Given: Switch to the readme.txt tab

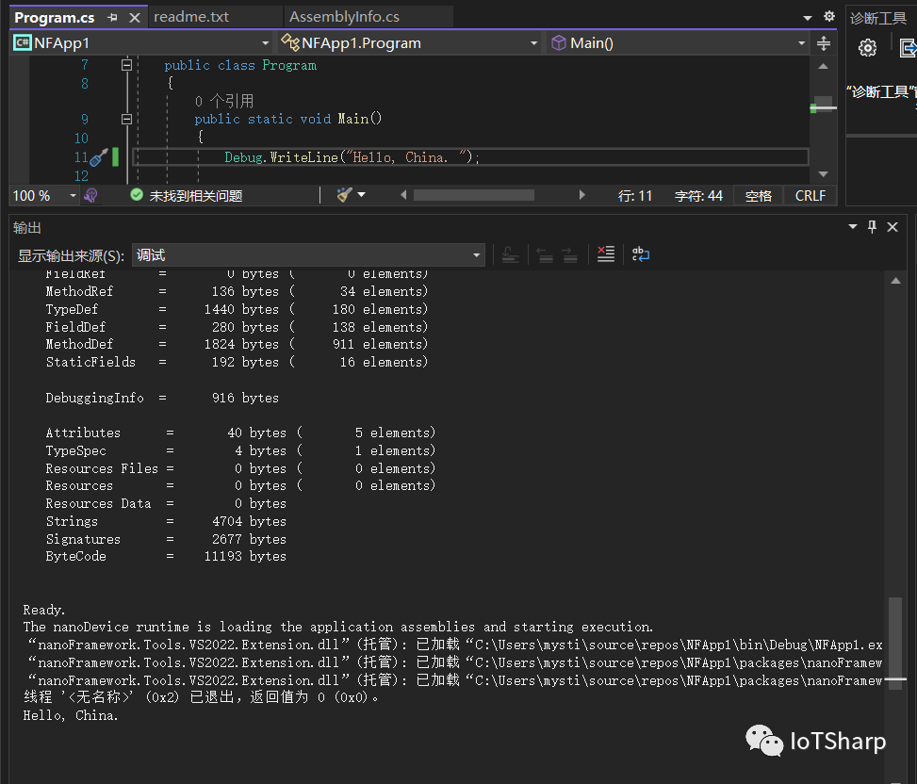Looking at the screenshot, I should [191, 17].
